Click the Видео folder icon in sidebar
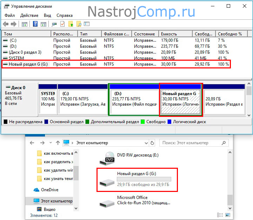Screen dimensions: 253x220 point(39,209)
